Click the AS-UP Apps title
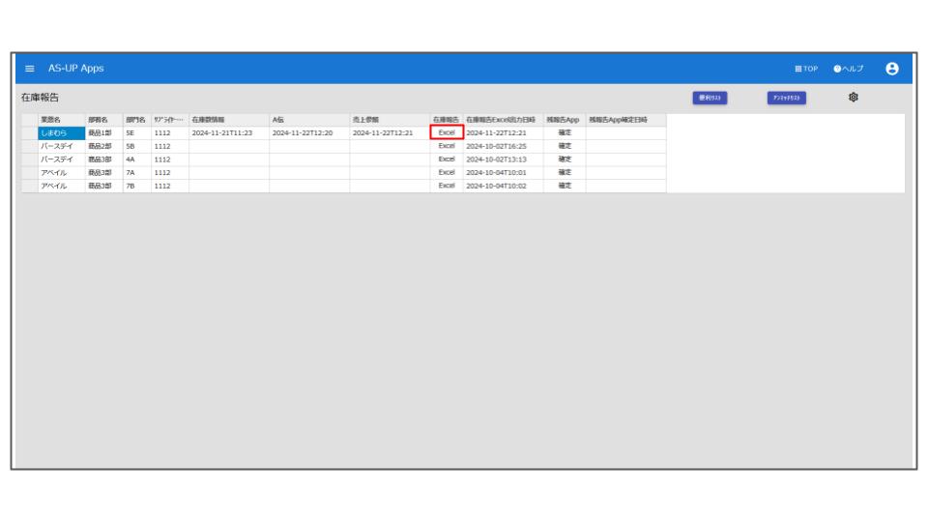This screenshot has width=928, height=522. tap(76, 69)
